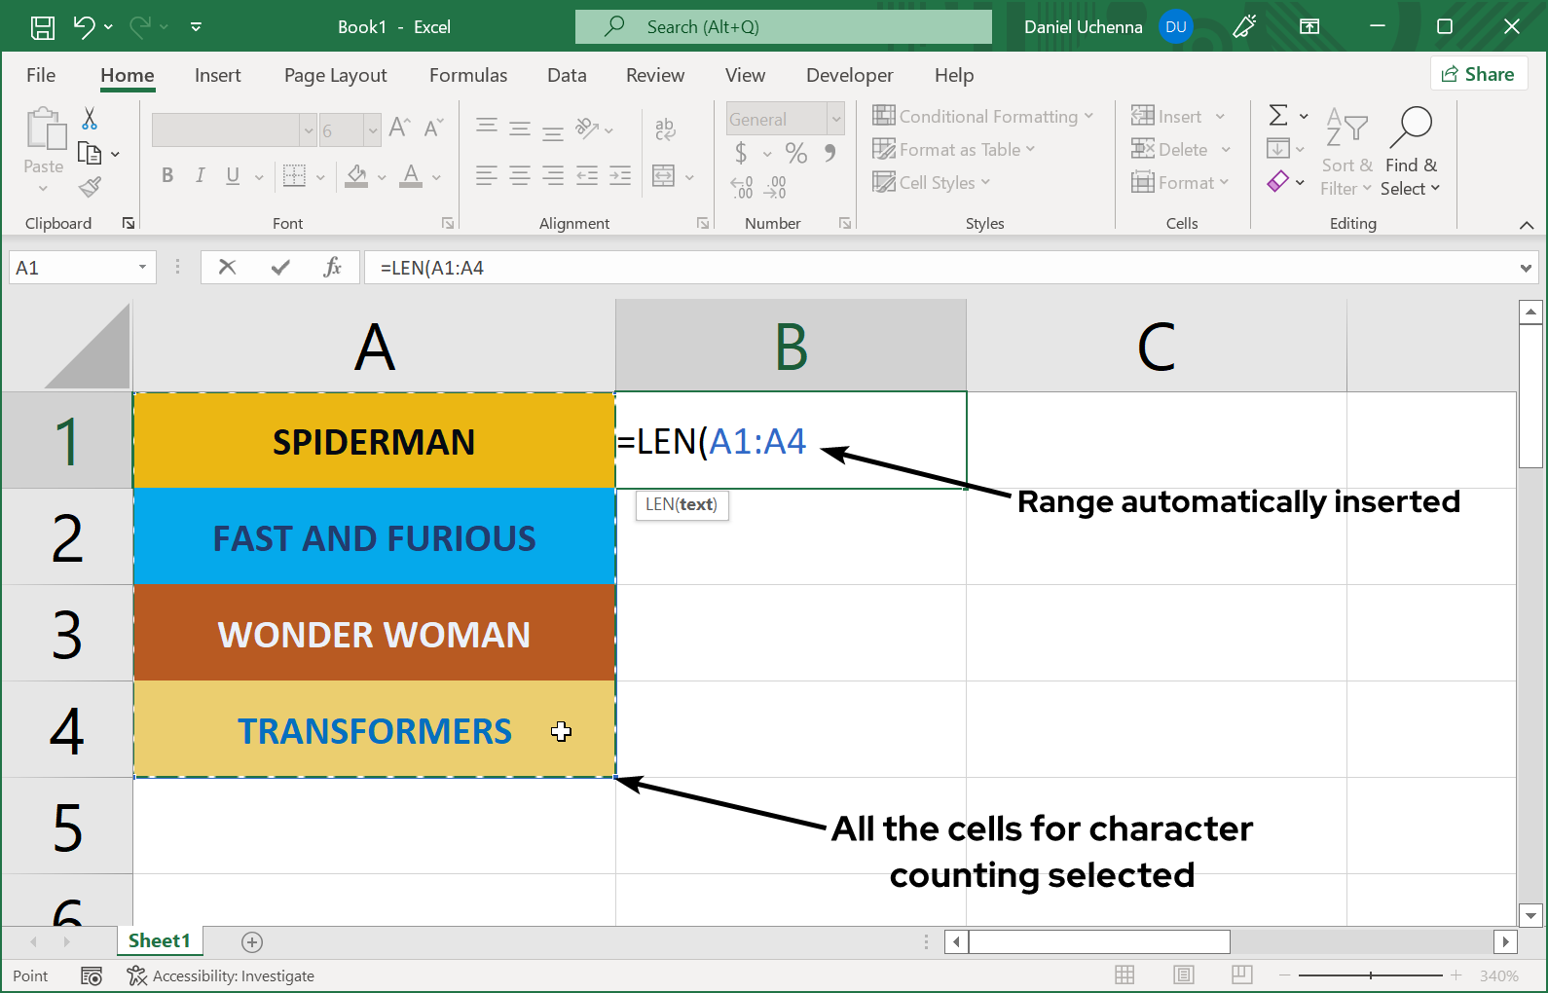
Task: Click the Comma Style icon
Action: click(x=829, y=153)
